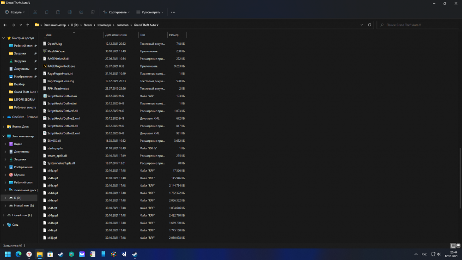Expand the OneDrive - Personal node
The width and height of the screenshot is (462, 260).
click(4, 117)
